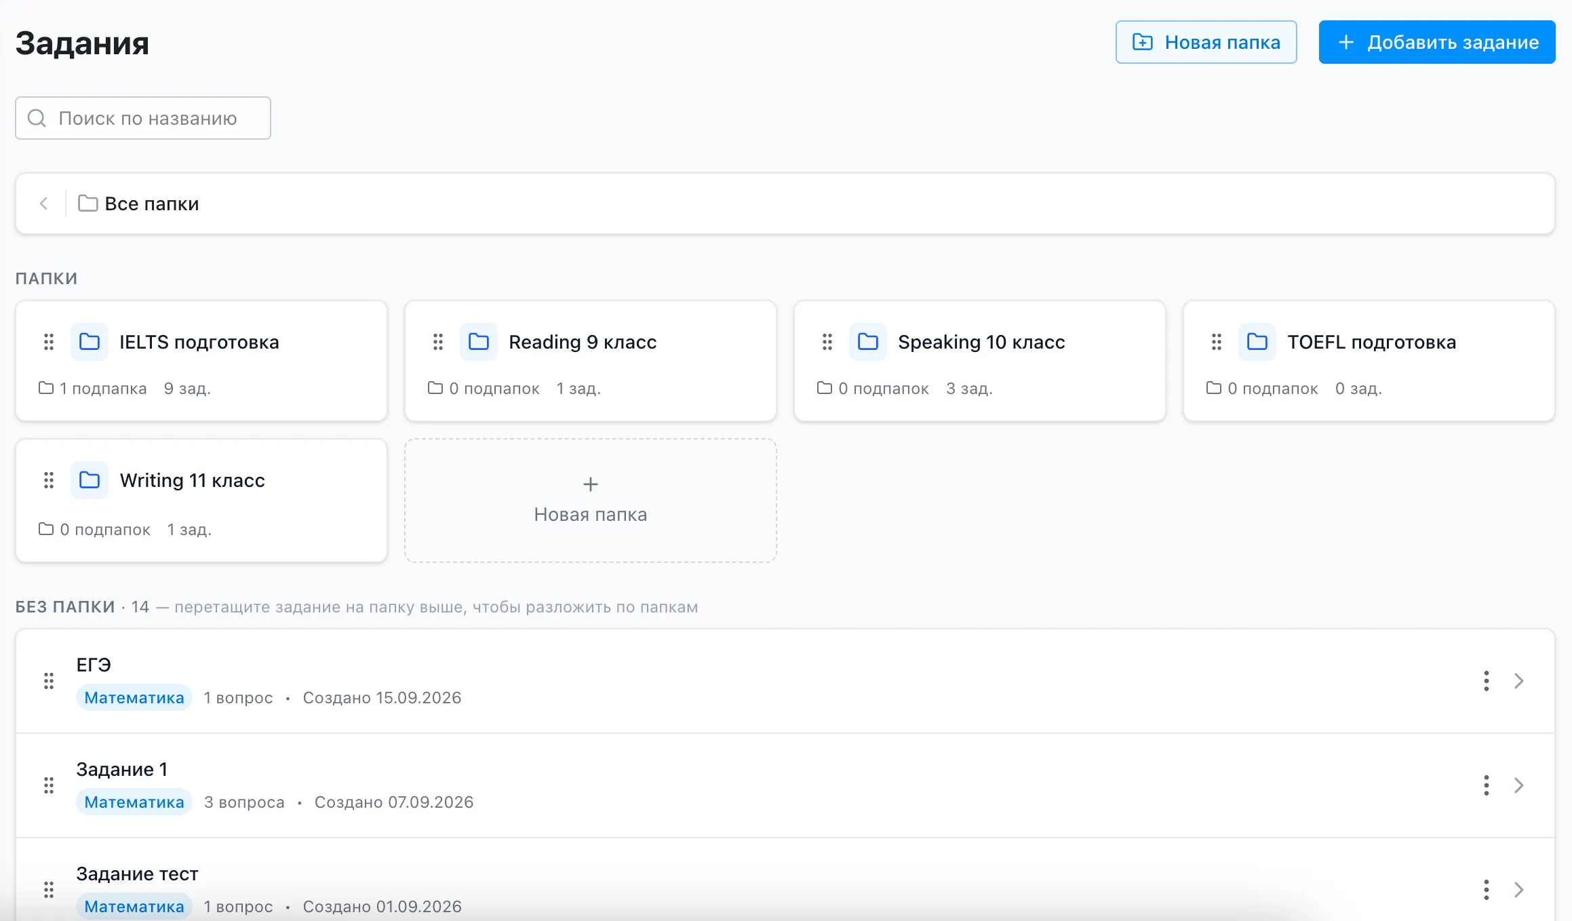Image resolution: width=1572 pixels, height=921 pixels.
Task: Expand the ЕГЭ task with its right chevron
Action: (x=1519, y=681)
